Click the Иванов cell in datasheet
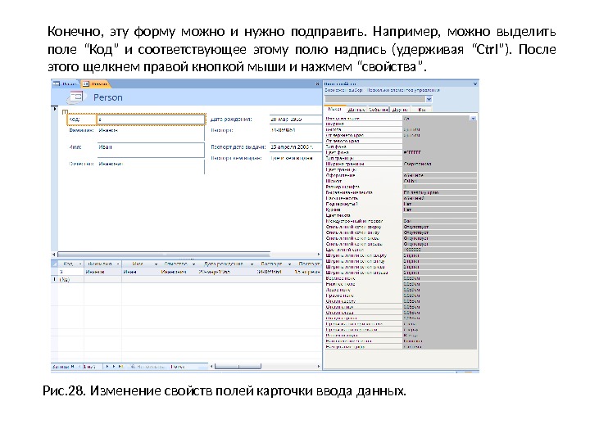 [102, 272]
